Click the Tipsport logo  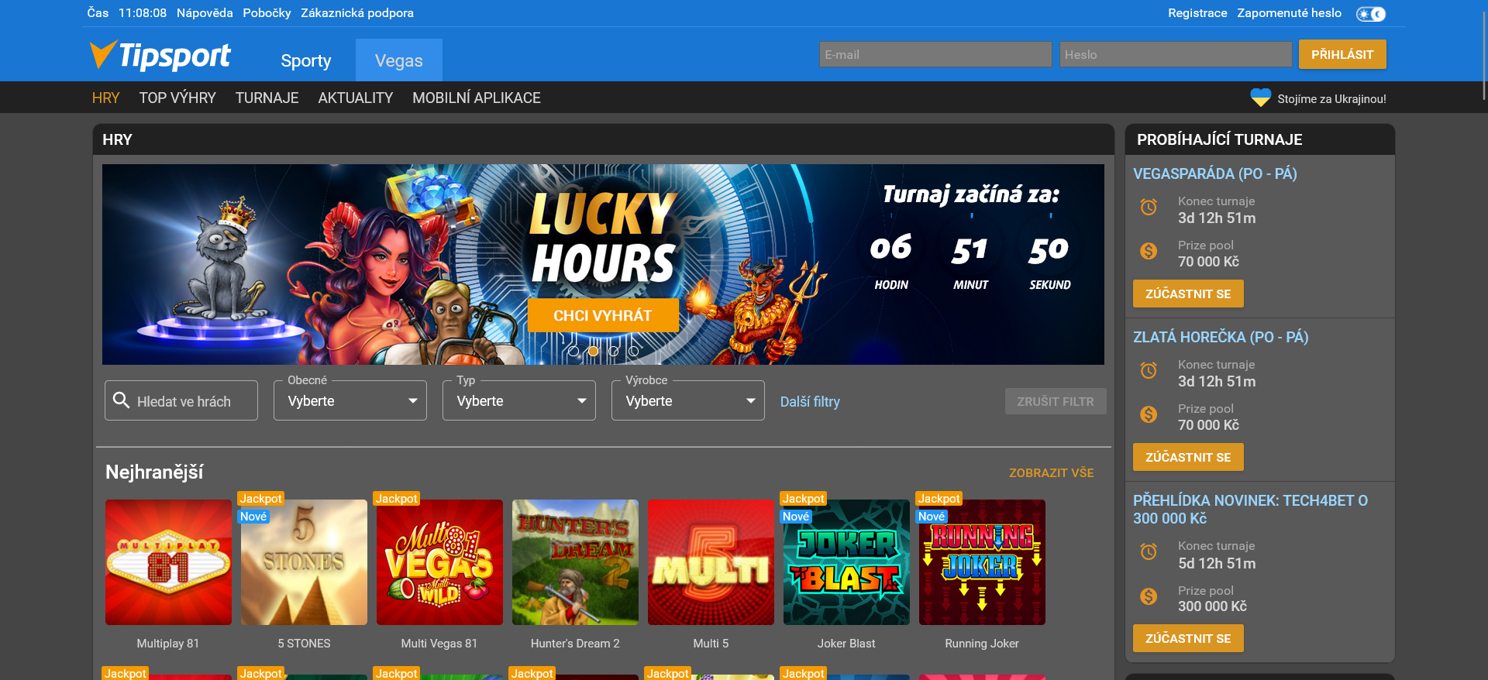point(160,55)
